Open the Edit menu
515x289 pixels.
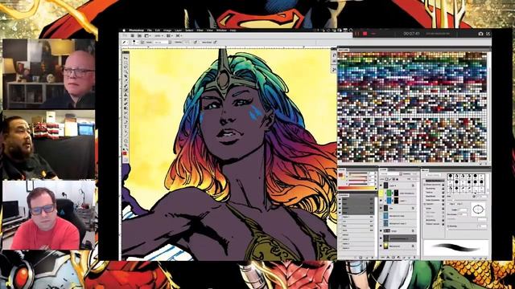[x=158, y=31]
